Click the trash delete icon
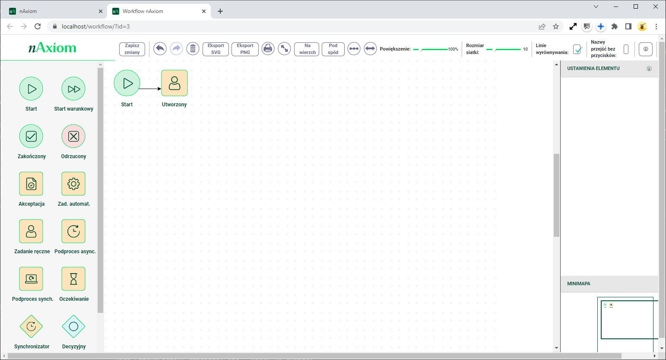Screen dimensions: 666x360 click(x=193, y=48)
